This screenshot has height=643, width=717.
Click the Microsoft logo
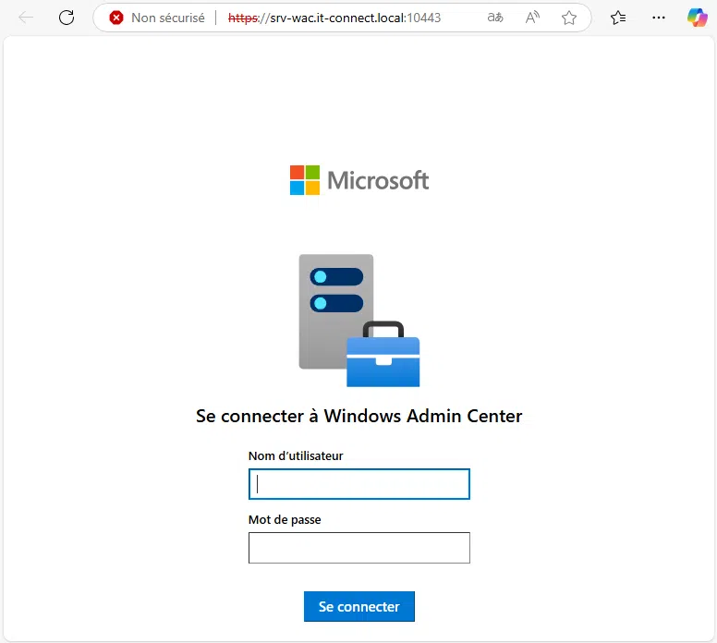pyautogui.click(x=359, y=180)
